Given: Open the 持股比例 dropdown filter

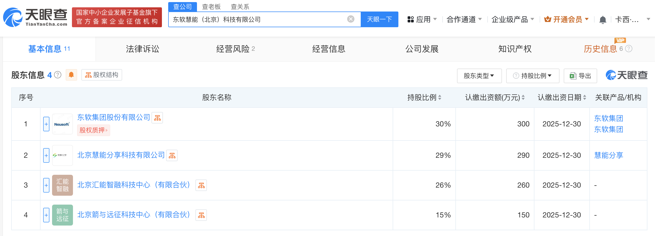Looking at the screenshot, I should (533, 76).
